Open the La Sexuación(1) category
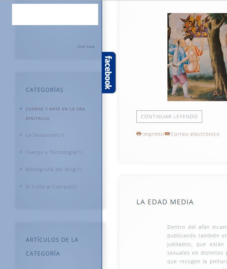This screenshot has width=227, height=269. [45, 135]
